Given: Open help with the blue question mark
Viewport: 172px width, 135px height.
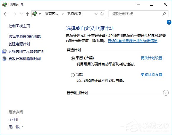Looking at the screenshot, I should point(169,22).
